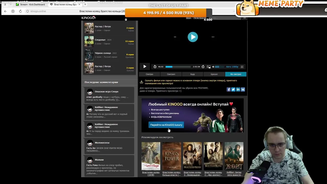Open the Малыш comment title

(99, 160)
